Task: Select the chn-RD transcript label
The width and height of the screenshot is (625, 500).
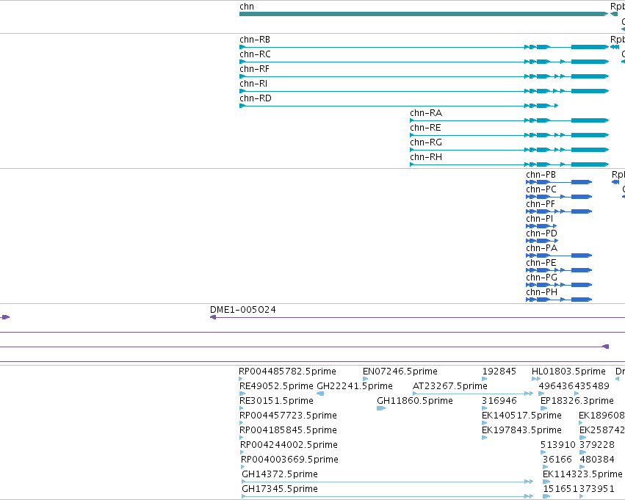Action: 256,98
